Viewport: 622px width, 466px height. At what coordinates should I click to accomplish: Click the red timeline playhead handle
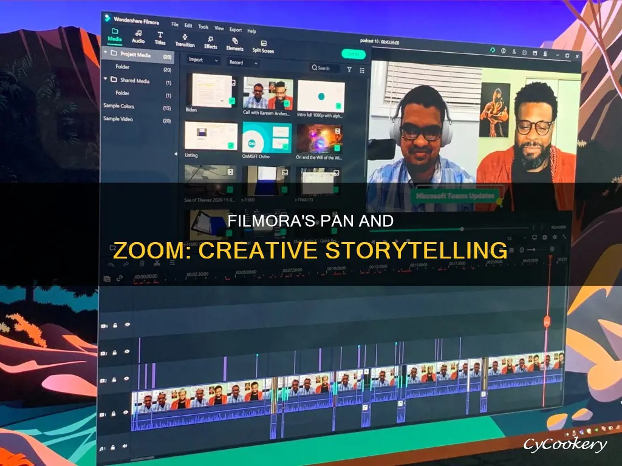(x=547, y=322)
